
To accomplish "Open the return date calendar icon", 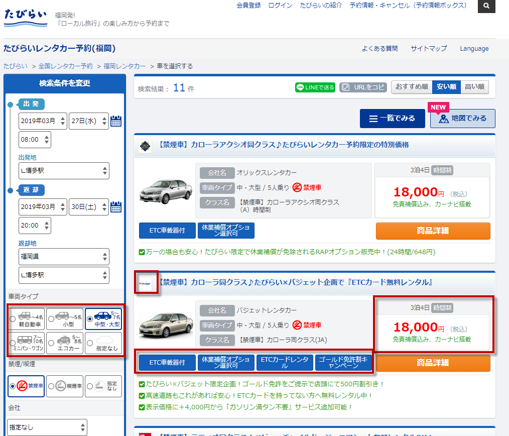I will (x=116, y=207).
